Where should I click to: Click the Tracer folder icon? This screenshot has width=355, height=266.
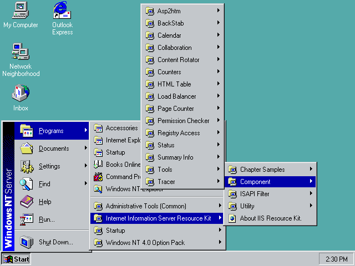pyautogui.click(x=150, y=182)
